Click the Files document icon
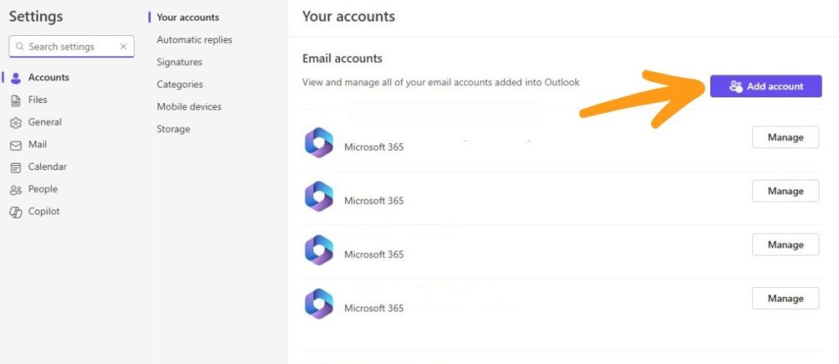Screen dimensions: 839x364 tap(16, 101)
